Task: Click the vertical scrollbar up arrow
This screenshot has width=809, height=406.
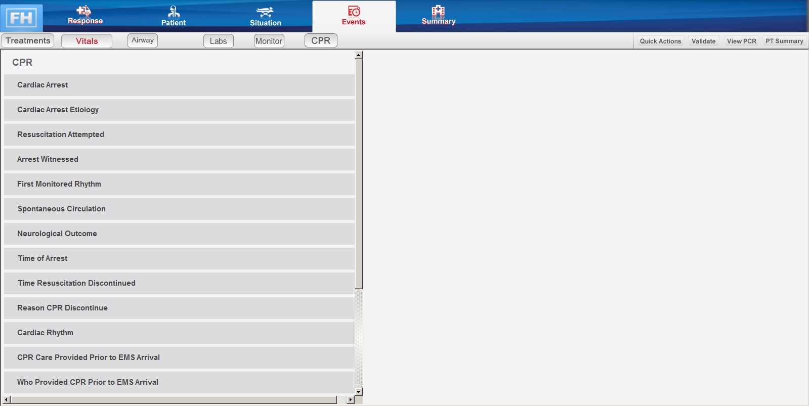Action: click(359, 55)
